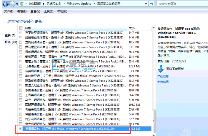Check the 立陶宛语语言包 update checkbox
Viewport: 208px width, 136px height.
tap(20, 42)
